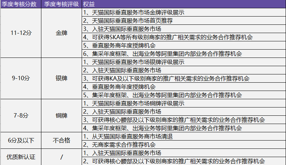The image size is (286, 165).
Task: Select the 可获得SKA等所有级别商家 benefit row
Action: point(184,37)
